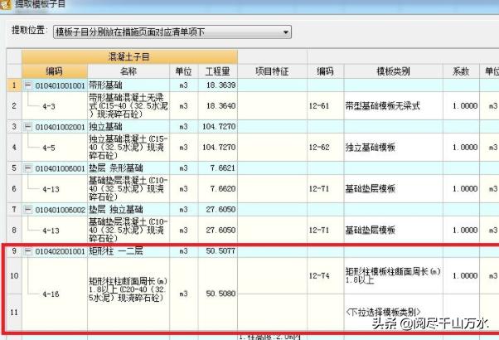
Task: Select row number 9
Action: click(14, 251)
